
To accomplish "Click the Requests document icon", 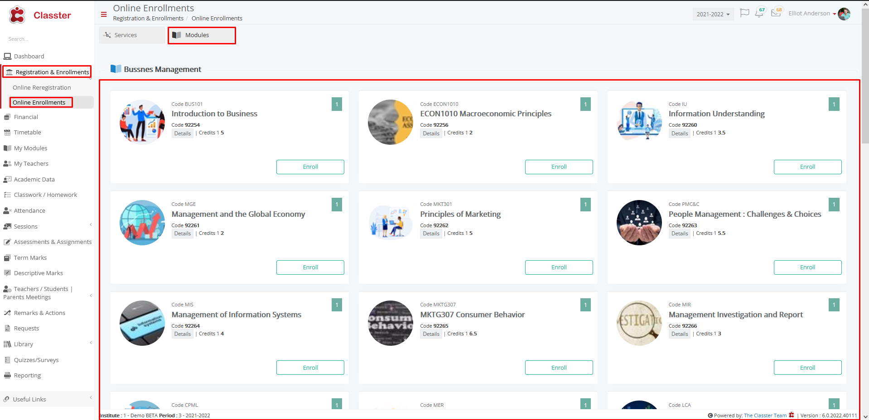I will click(x=7, y=329).
